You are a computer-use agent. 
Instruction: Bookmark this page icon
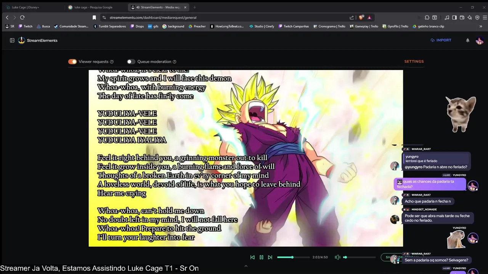pyautogui.click(x=94, y=18)
